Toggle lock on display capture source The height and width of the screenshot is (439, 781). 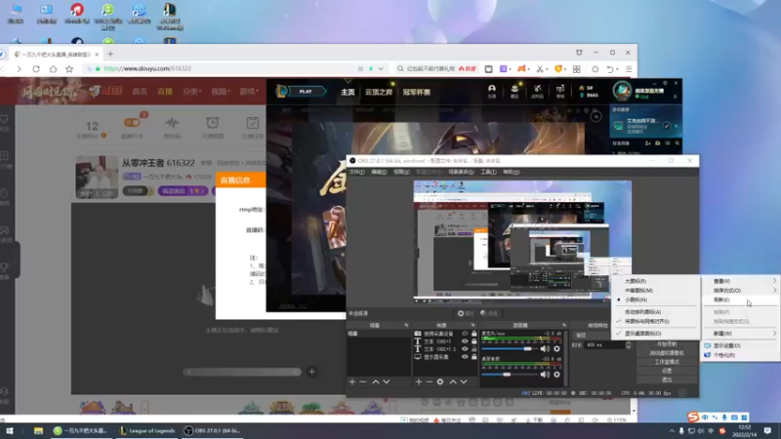pyautogui.click(x=474, y=357)
